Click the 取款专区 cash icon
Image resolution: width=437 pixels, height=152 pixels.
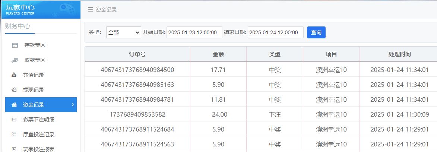coord(15,60)
